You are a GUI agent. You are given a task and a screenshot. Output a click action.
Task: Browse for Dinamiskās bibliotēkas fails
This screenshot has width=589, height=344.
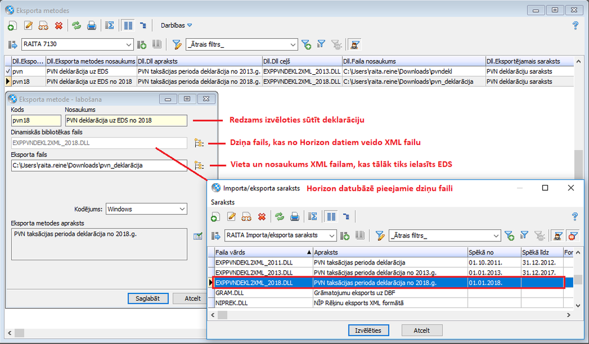point(198,143)
